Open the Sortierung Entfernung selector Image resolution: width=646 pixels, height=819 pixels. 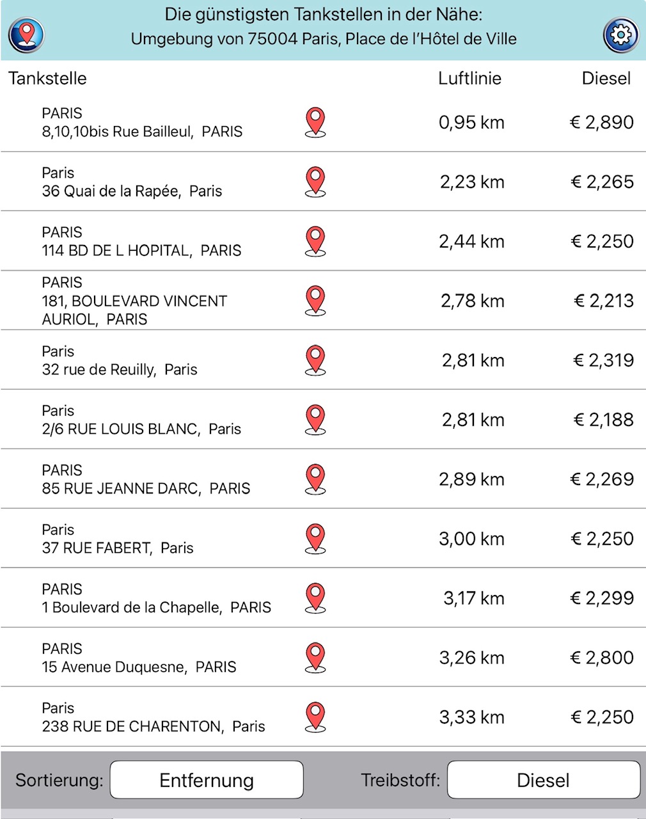[207, 780]
